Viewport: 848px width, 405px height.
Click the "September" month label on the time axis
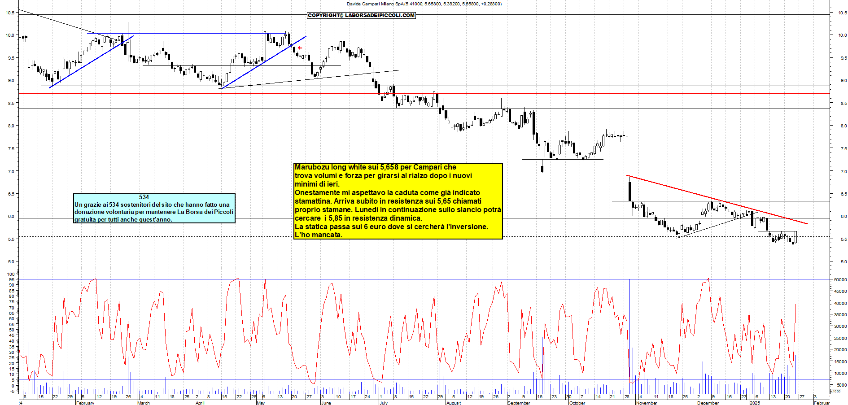(519, 403)
